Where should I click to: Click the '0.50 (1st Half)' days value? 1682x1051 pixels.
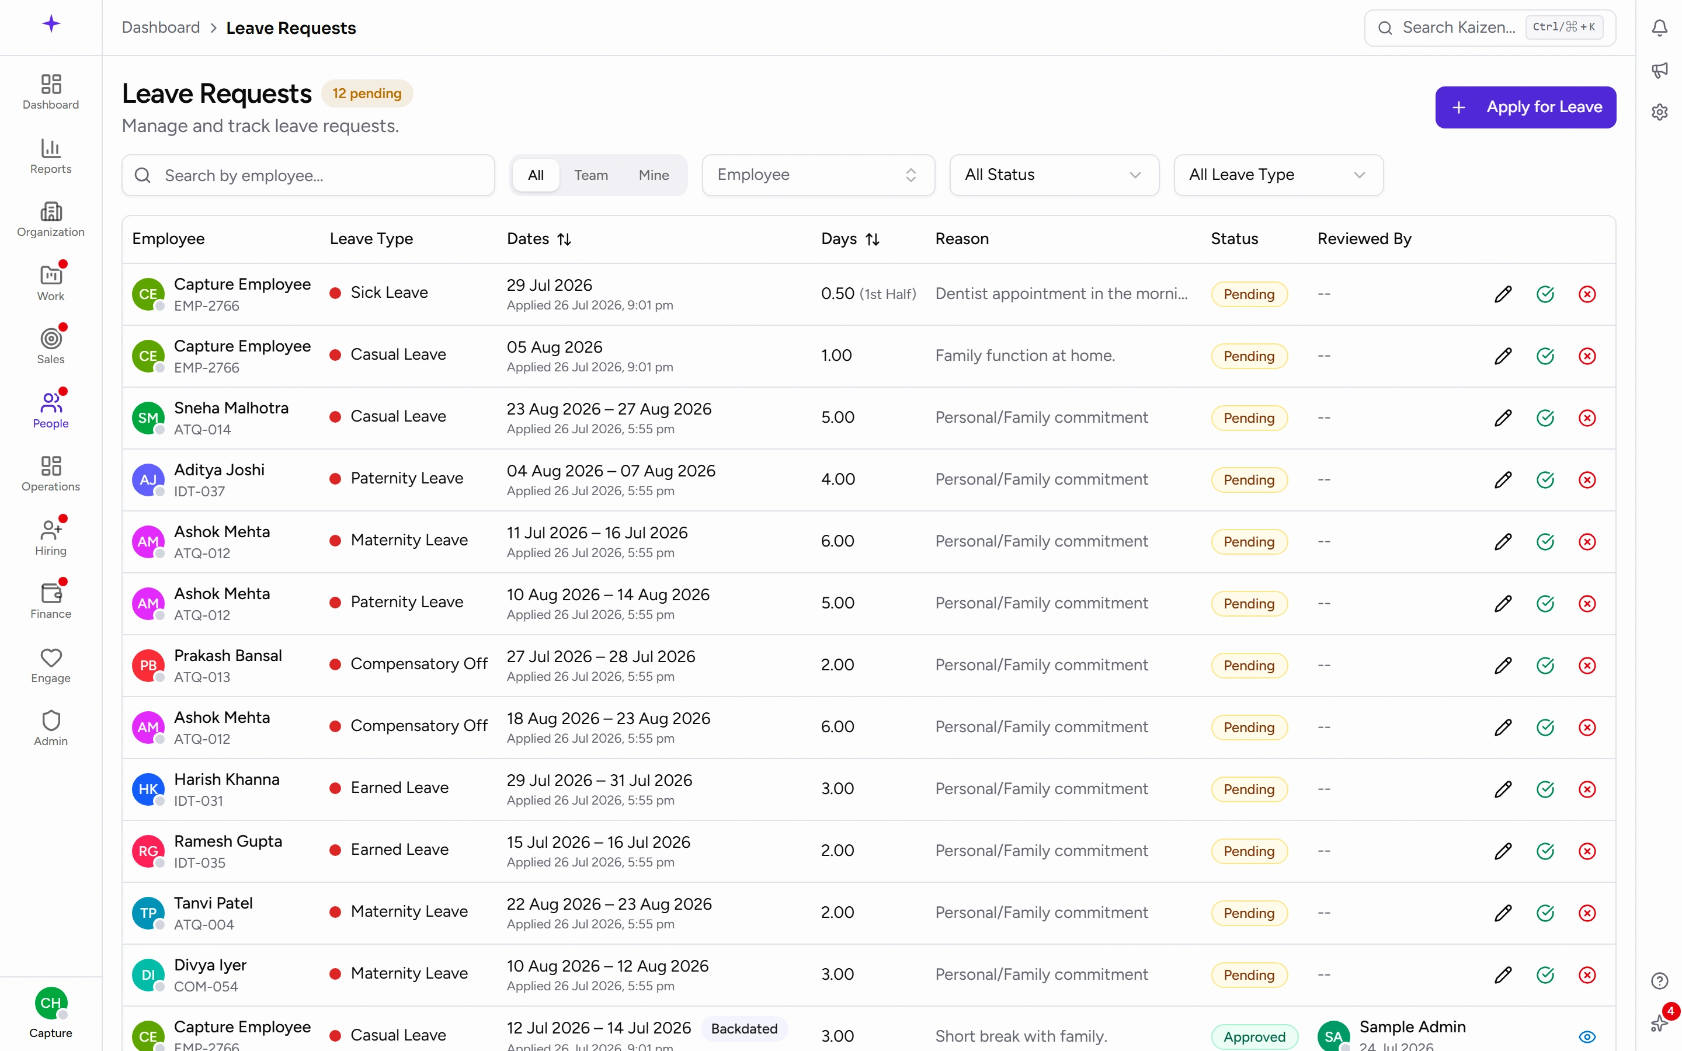868,293
